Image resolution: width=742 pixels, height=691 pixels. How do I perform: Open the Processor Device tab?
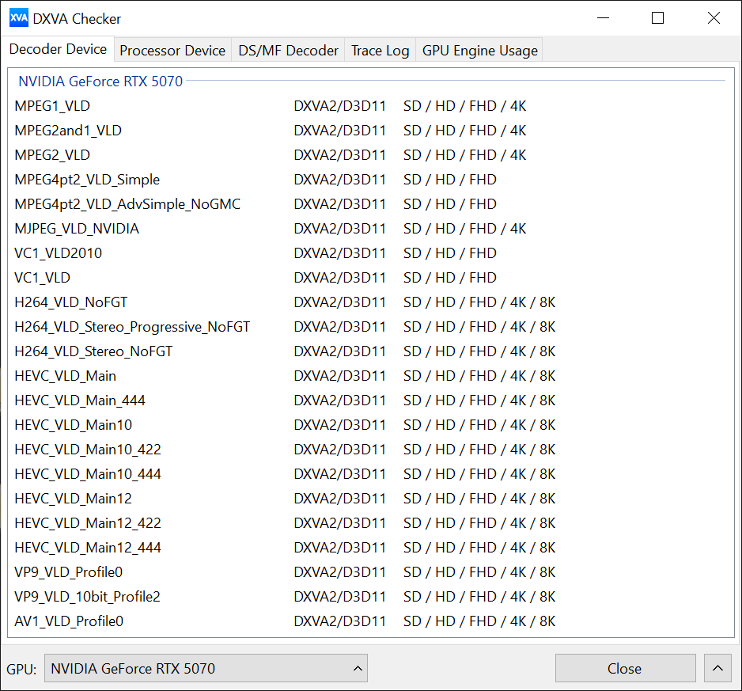[x=172, y=50]
